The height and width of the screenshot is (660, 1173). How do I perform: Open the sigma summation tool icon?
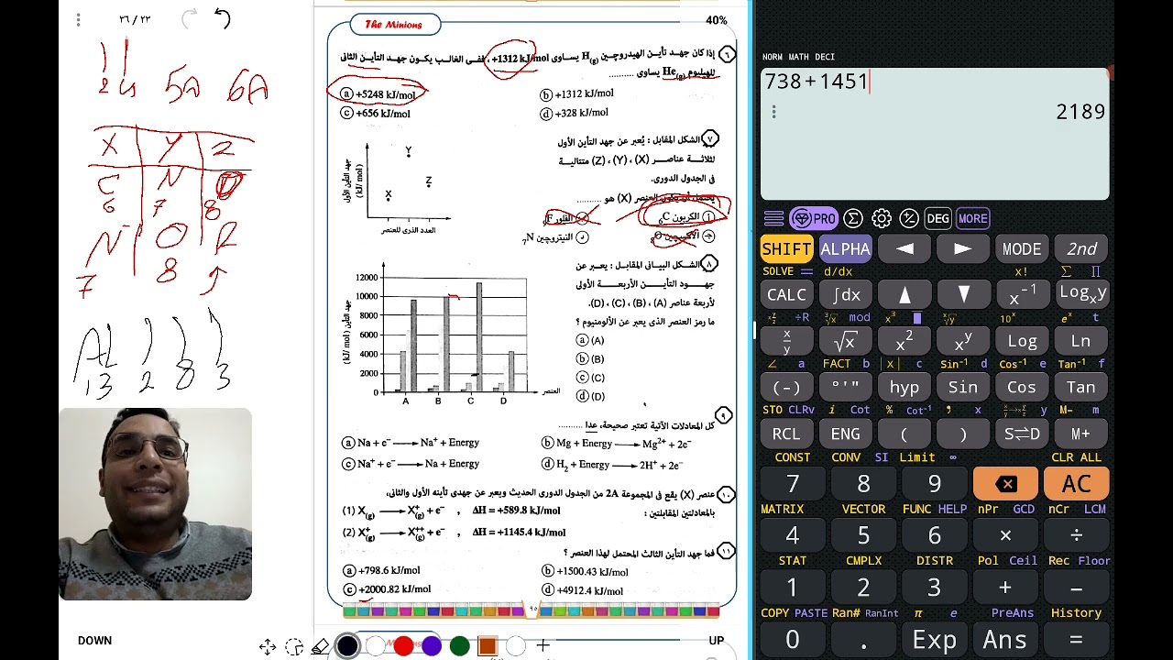point(853,218)
